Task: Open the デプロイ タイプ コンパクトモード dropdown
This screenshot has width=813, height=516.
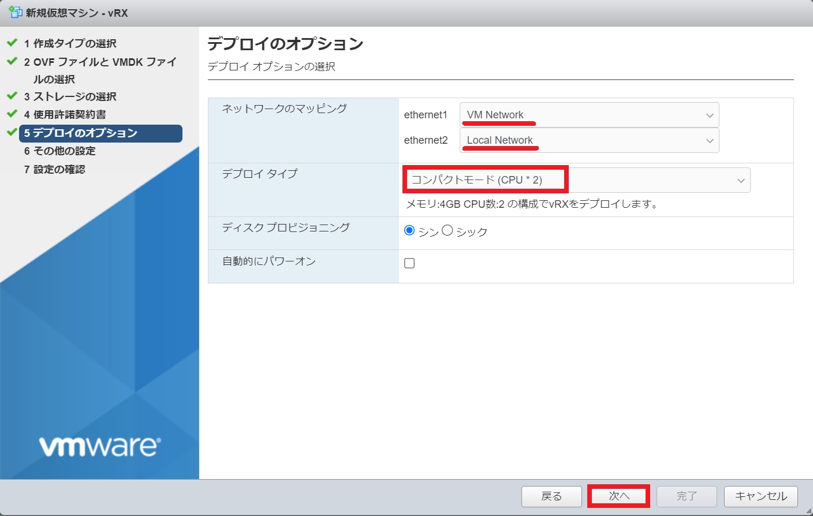Action: 577,180
